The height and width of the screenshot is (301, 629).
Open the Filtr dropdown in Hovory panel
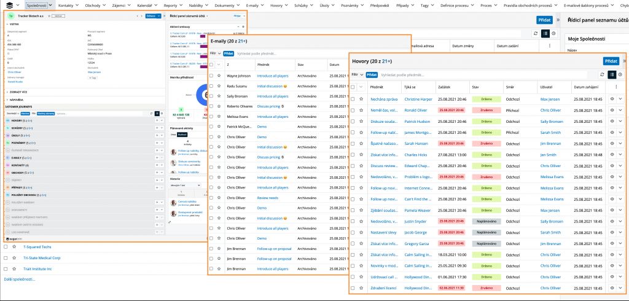[357, 74]
